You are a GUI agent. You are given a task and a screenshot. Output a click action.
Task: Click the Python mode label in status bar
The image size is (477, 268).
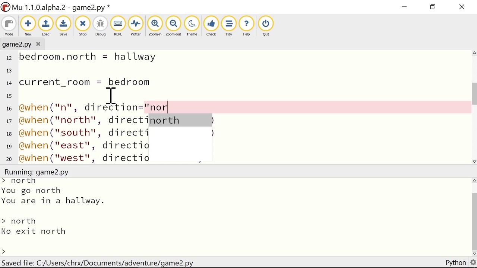pyautogui.click(x=456, y=263)
